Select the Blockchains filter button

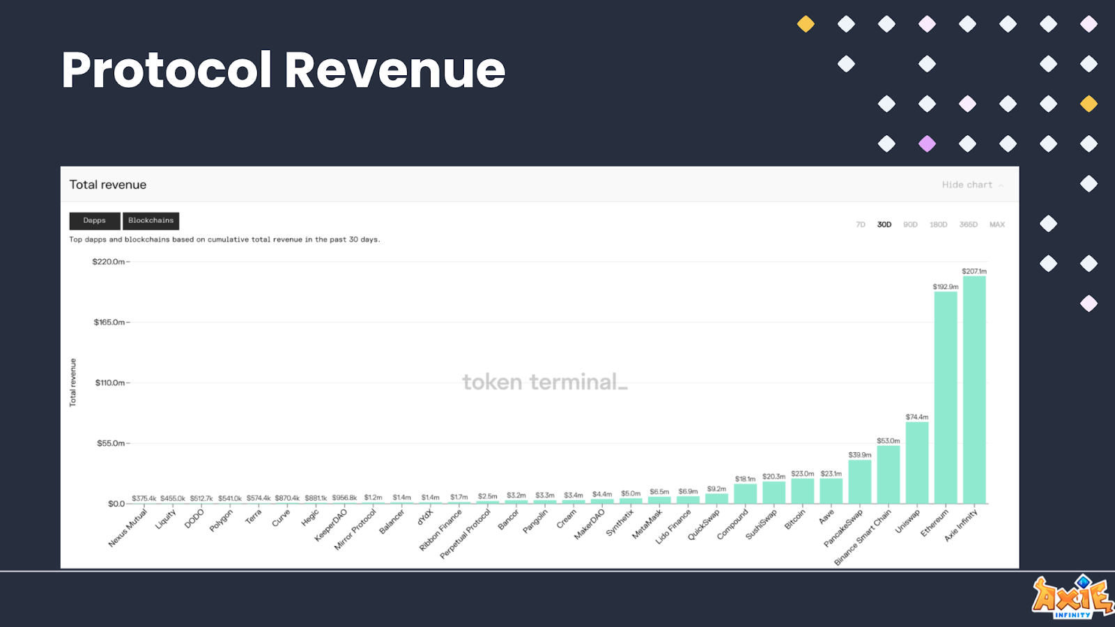pos(151,221)
